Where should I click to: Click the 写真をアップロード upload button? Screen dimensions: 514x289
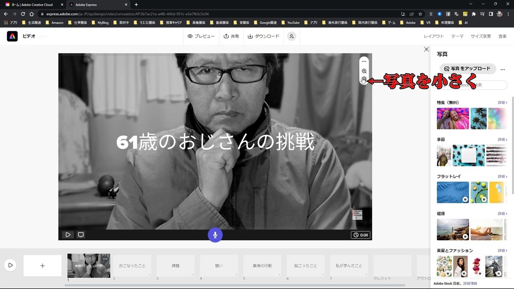(468, 69)
